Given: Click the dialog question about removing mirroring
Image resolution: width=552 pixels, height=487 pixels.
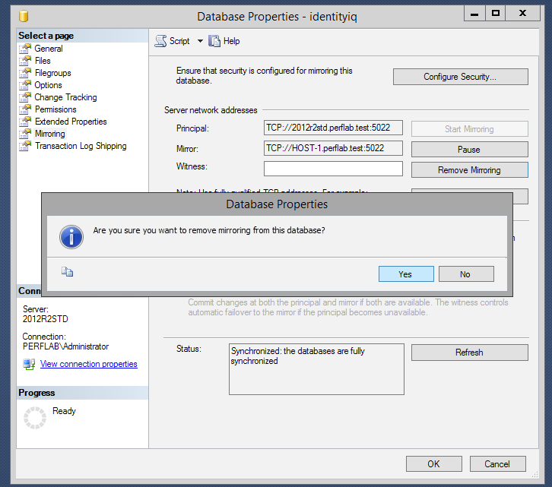Looking at the screenshot, I should point(209,230).
